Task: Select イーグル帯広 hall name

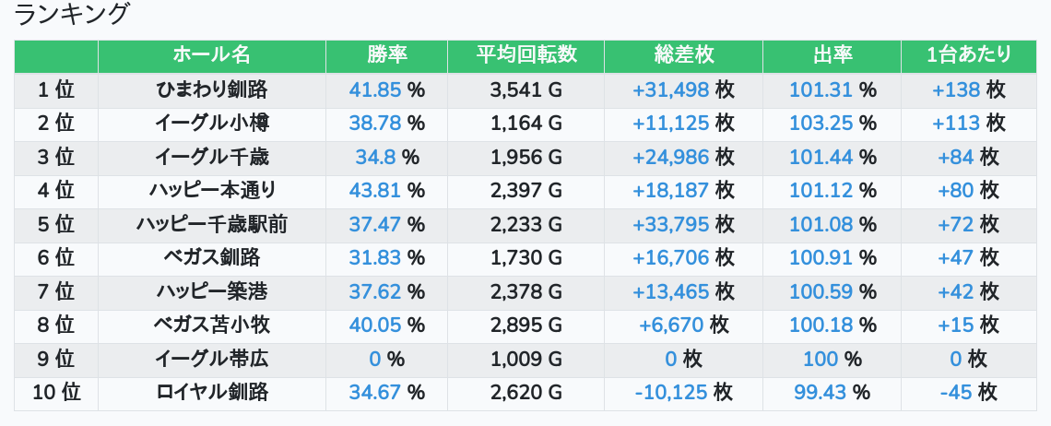Action: (212, 359)
